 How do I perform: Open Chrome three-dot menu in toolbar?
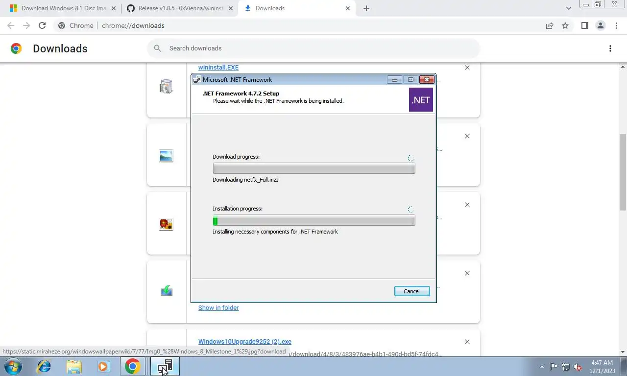pos(616,25)
